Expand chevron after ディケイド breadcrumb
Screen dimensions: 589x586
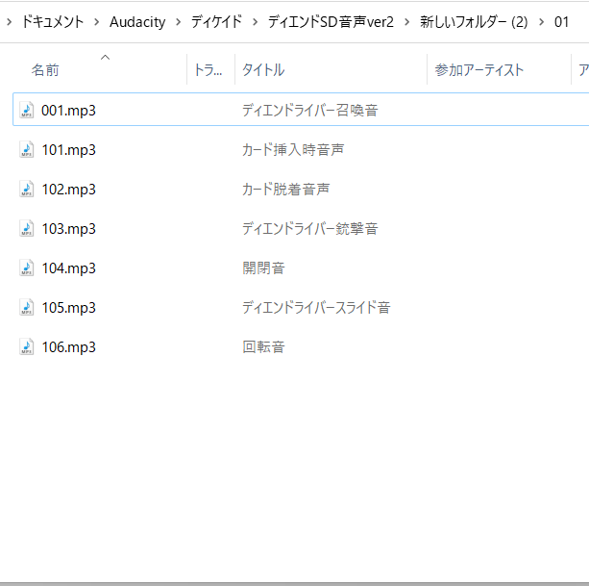coord(255,22)
